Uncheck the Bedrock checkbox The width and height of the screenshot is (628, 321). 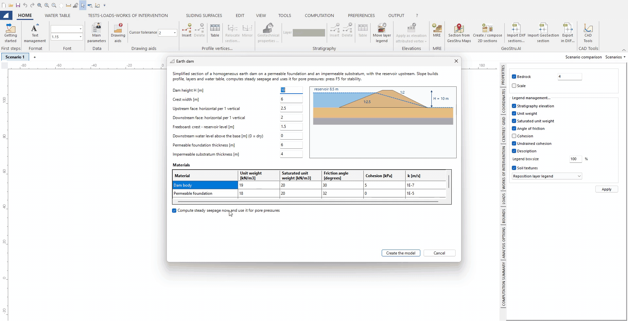514,77
